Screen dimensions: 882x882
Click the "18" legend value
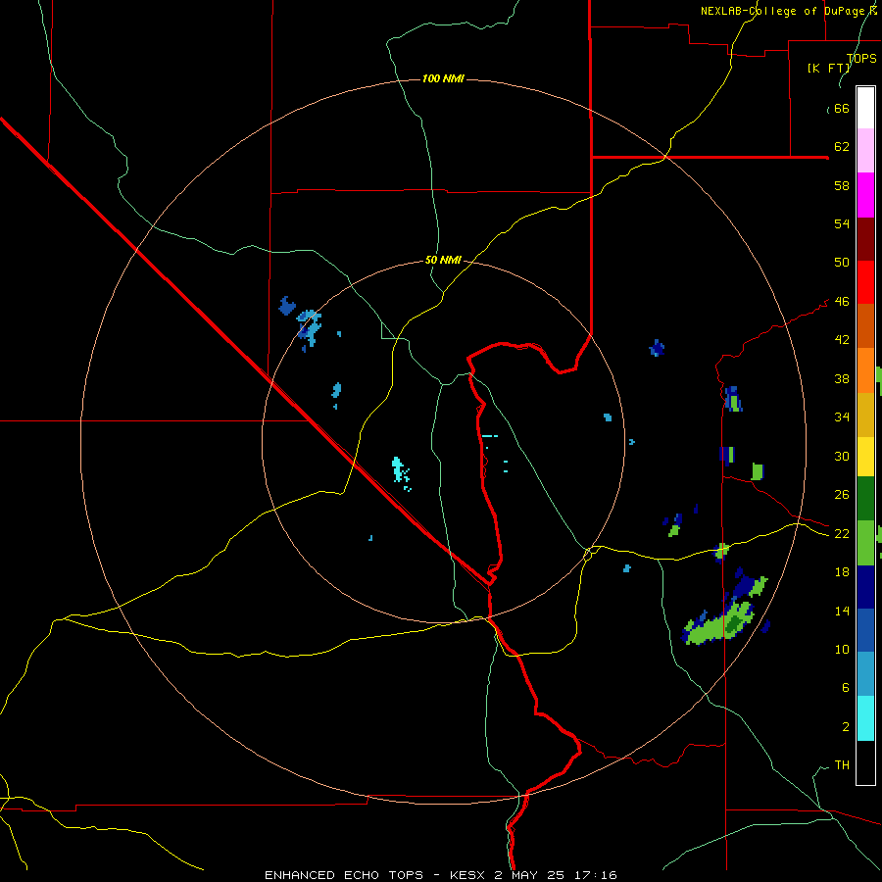coord(842,572)
